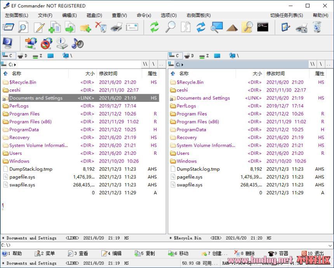
Task: Open the right panel C: path arrow
Action: tap(183, 64)
